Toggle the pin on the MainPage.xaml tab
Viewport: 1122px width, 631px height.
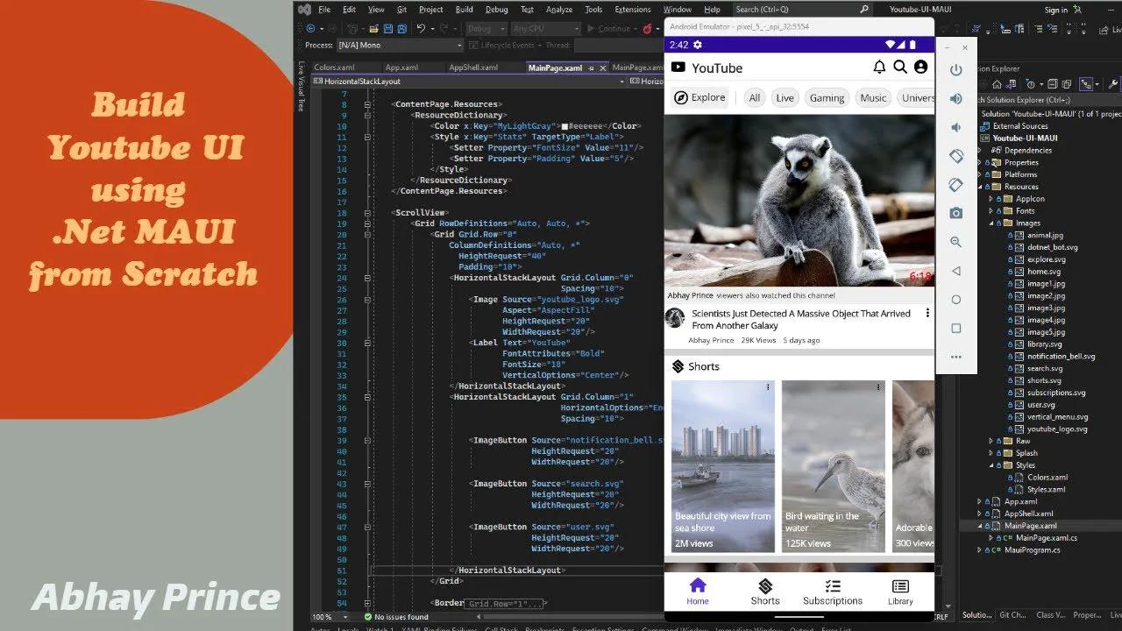(x=592, y=67)
